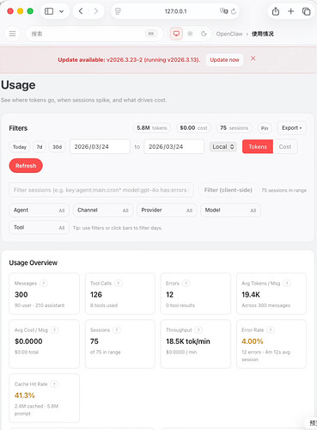Image resolution: width=317 pixels, height=430 pixels.
Task: Open the Local timezone selector
Action: click(x=223, y=147)
